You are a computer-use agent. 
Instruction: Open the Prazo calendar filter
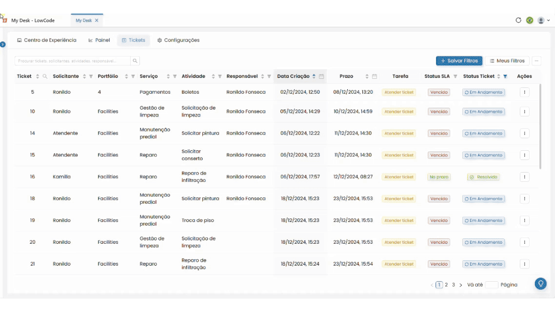[375, 77]
